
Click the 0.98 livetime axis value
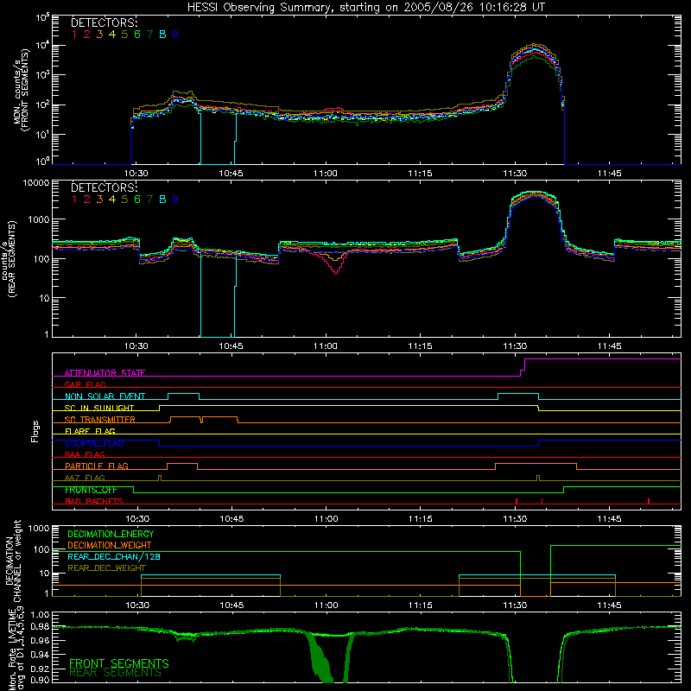tap(40, 627)
